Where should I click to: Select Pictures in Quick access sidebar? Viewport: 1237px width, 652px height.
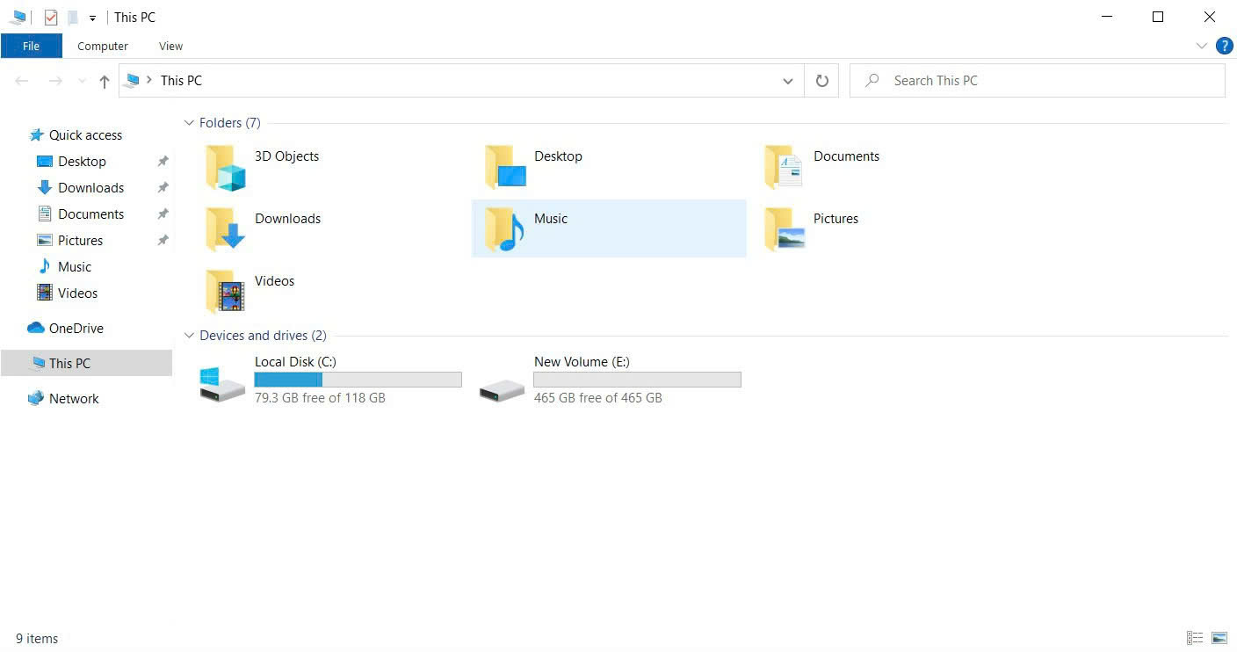pos(81,241)
